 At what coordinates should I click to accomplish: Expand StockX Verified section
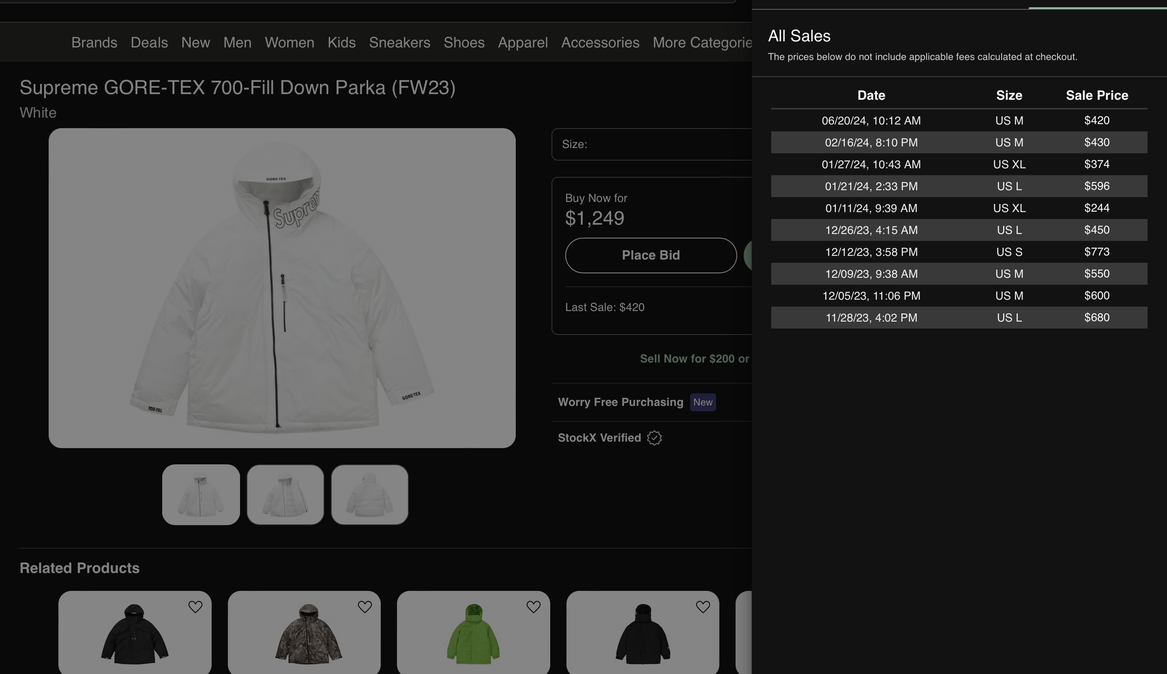652,438
